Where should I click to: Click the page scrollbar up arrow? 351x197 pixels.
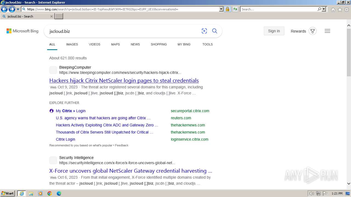[349, 25]
